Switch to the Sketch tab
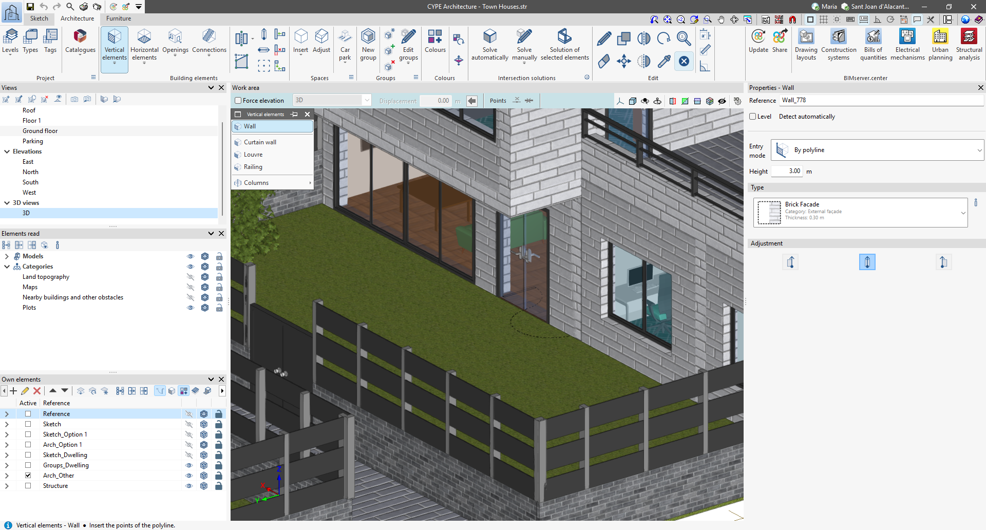 [39, 18]
